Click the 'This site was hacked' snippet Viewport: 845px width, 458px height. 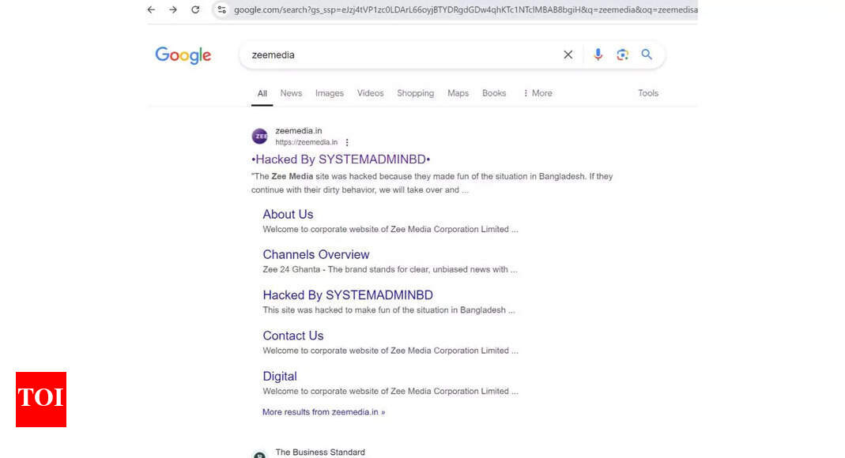(x=389, y=310)
